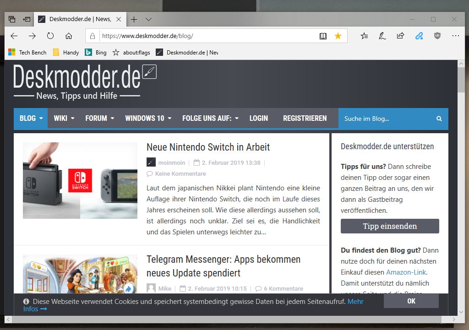Open the 6 Kommentare link

tap(279, 288)
